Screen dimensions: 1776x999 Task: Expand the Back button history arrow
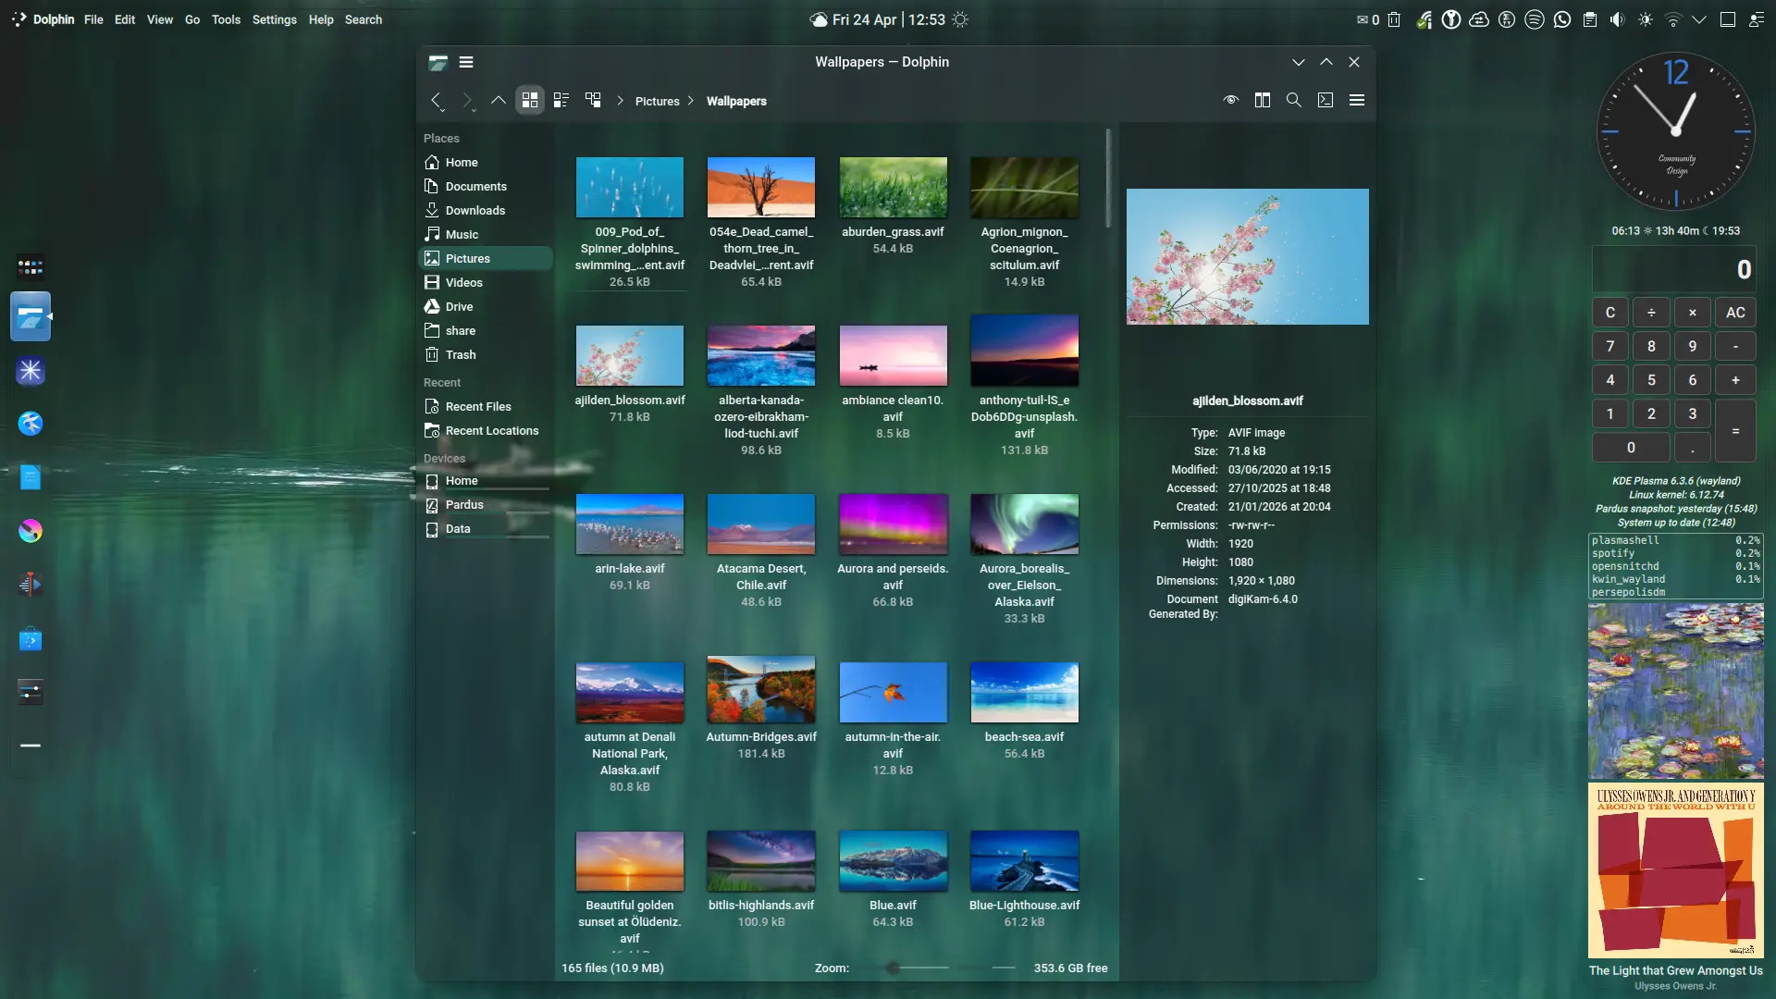(x=443, y=111)
